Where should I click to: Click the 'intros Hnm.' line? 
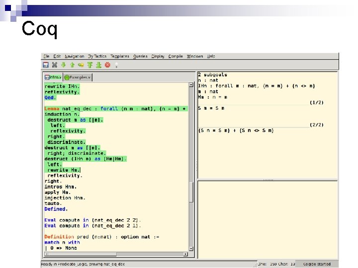click(x=61, y=187)
